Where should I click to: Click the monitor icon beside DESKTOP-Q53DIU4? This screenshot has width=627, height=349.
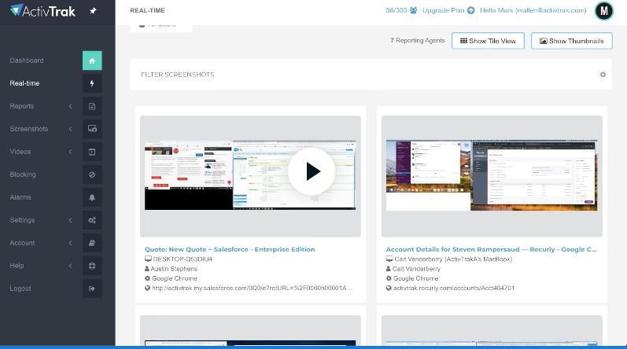tap(148, 259)
